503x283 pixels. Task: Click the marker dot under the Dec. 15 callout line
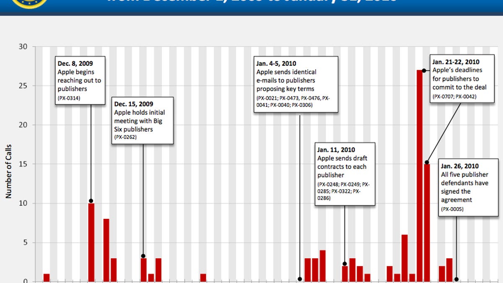[x=143, y=256]
